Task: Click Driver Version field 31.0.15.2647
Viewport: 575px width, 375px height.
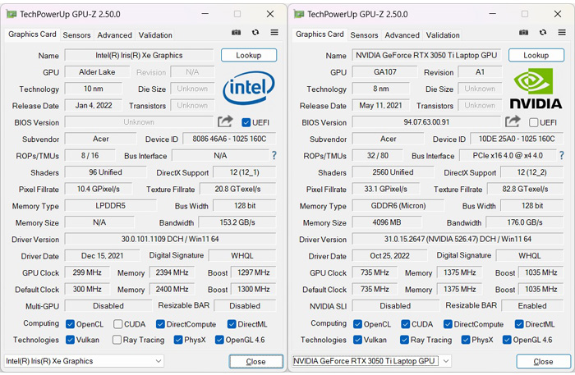Action: (458, 239)
